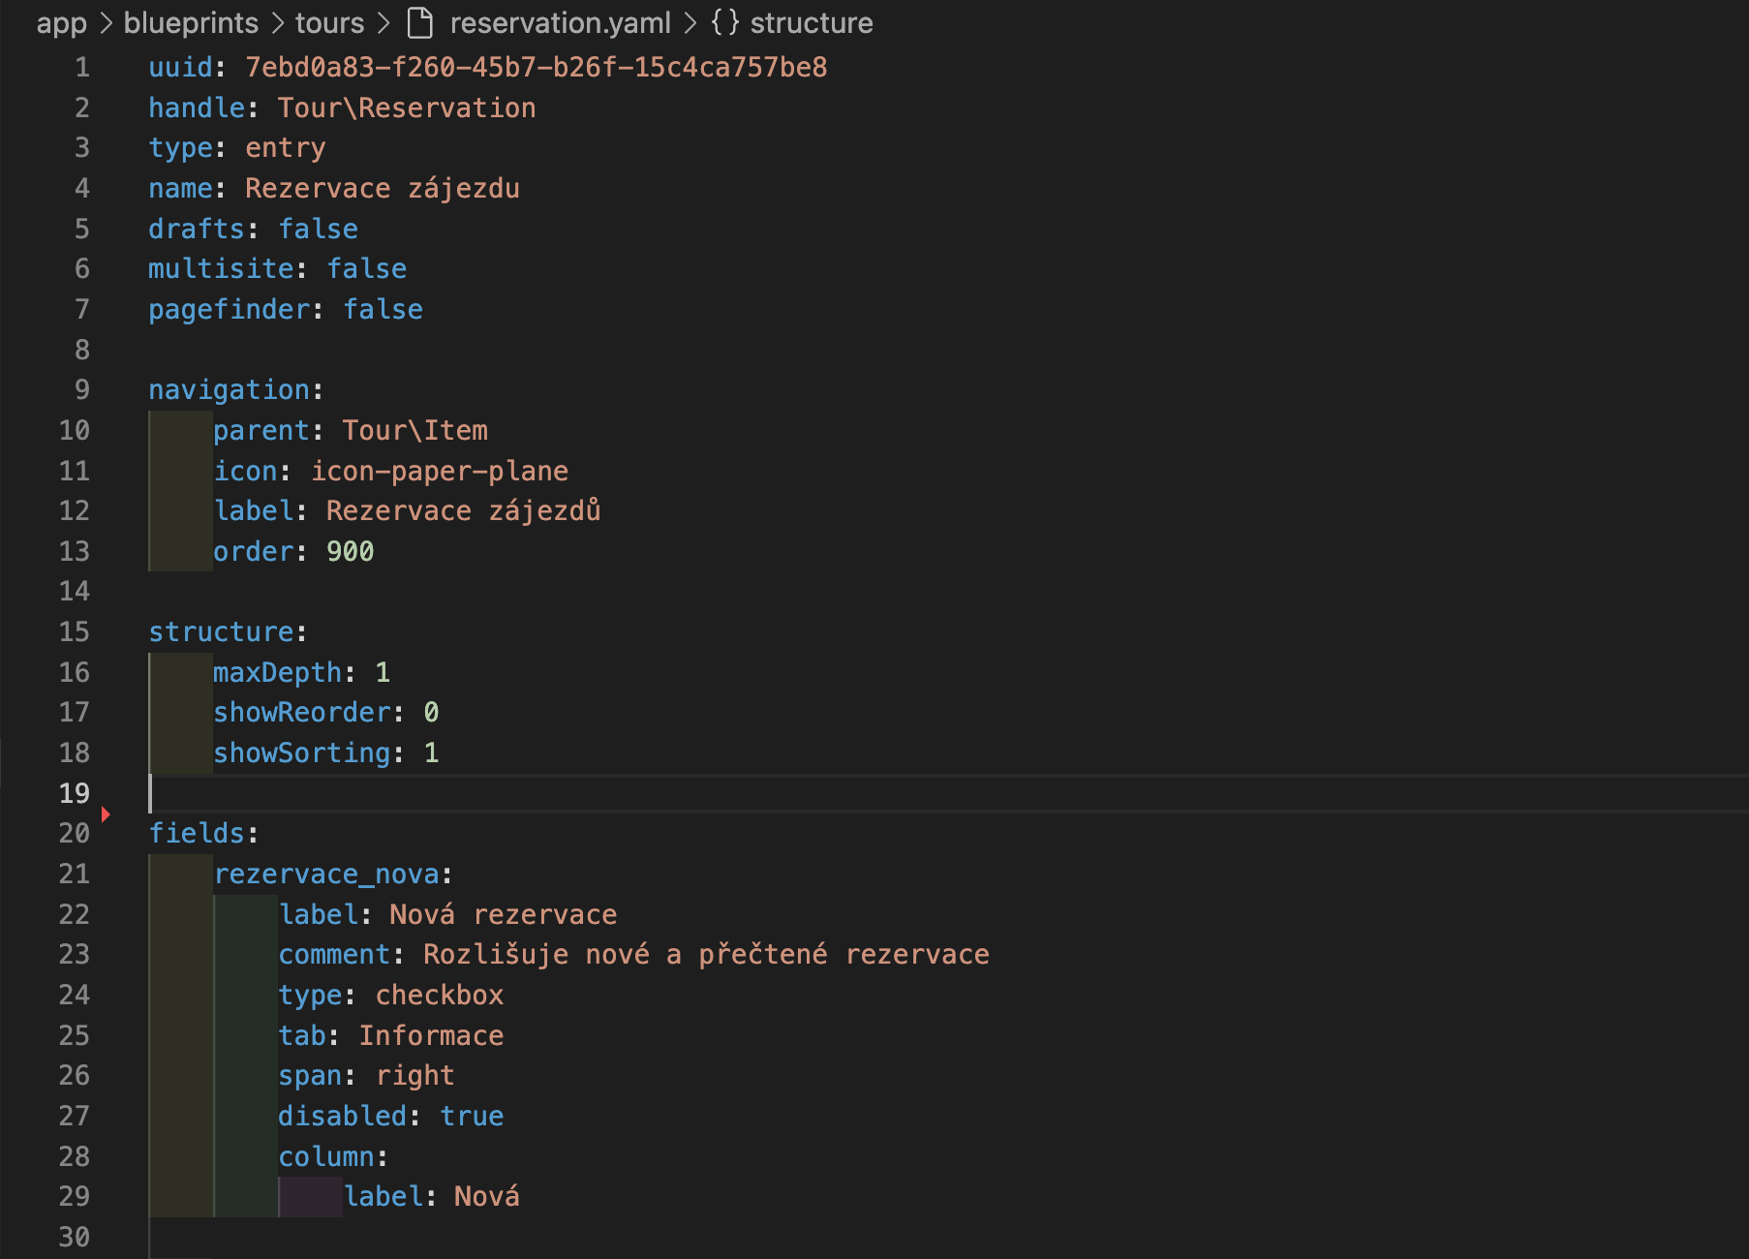This screenshot has width=1749, height=1259.
Task: Click the curly braces symbol icon
Action: tap(724, 22)
